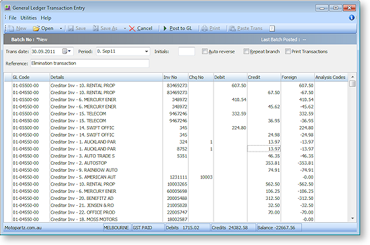Select cheque number 10003
The height and width of the screenshot is (245, 370).
pyautogui.click(x=201, y=177)
